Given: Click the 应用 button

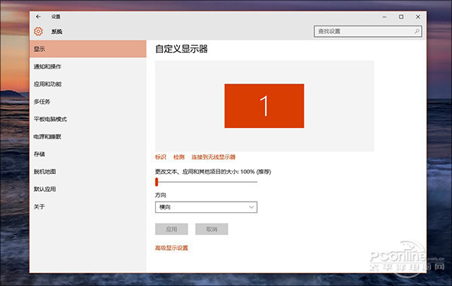Looking at the screenshot, I should point(172,230).
